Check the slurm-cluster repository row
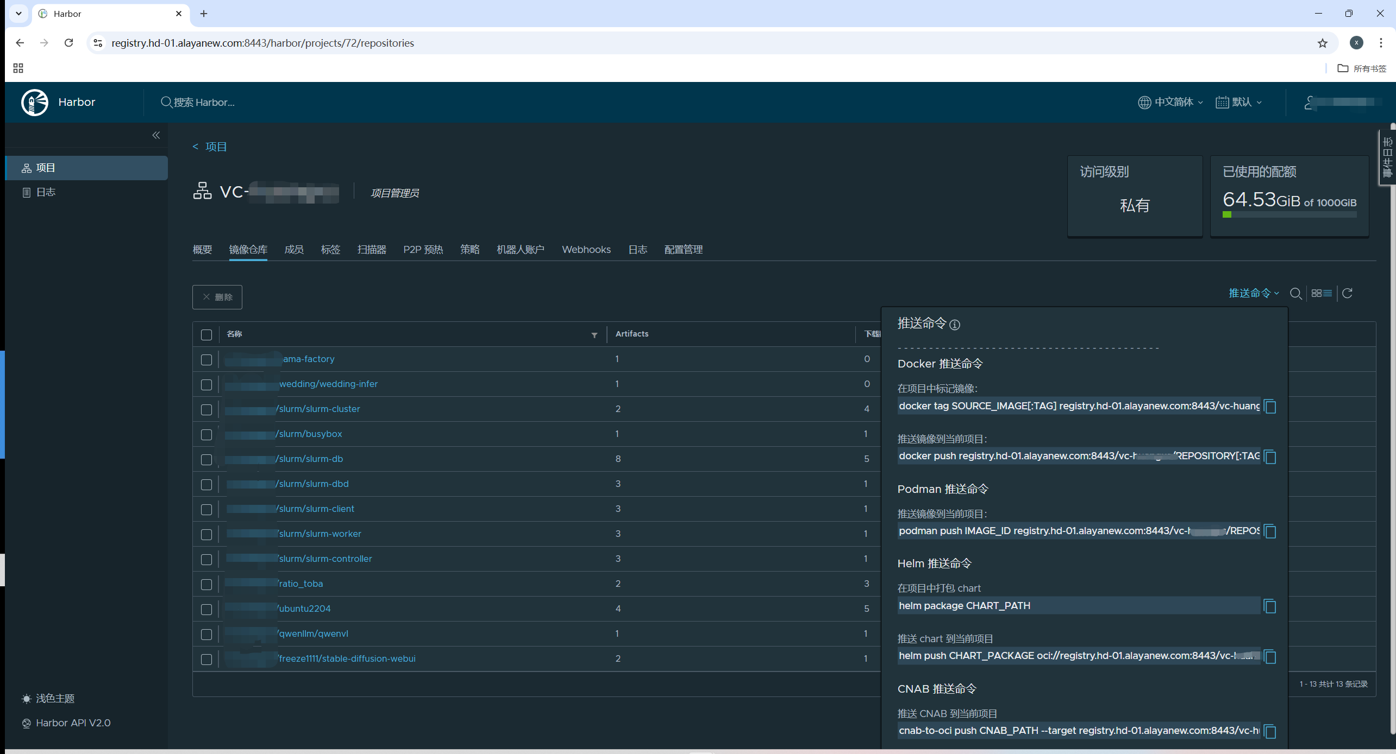This screenshot has height=754, width=1396. (206, 410)
